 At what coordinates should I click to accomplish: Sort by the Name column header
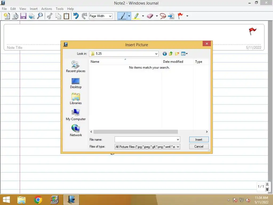(125, 62)
